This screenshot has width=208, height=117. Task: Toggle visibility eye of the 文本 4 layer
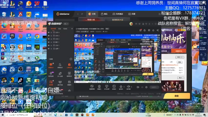pyautogui.click(x=49, y=32)
